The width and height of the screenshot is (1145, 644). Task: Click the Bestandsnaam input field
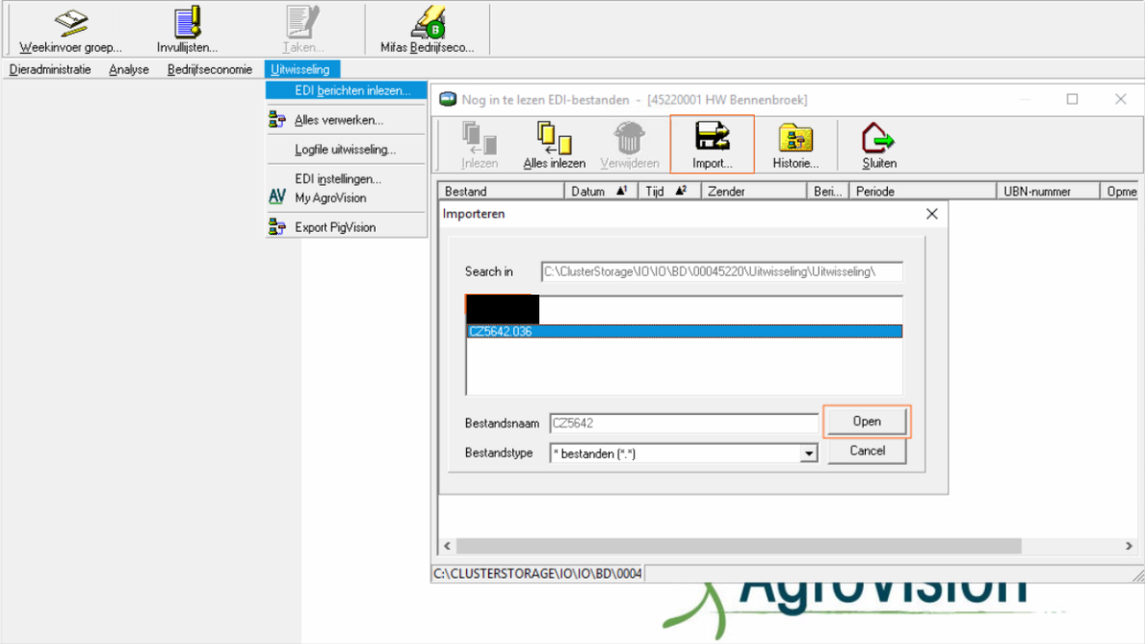[684, 424]
